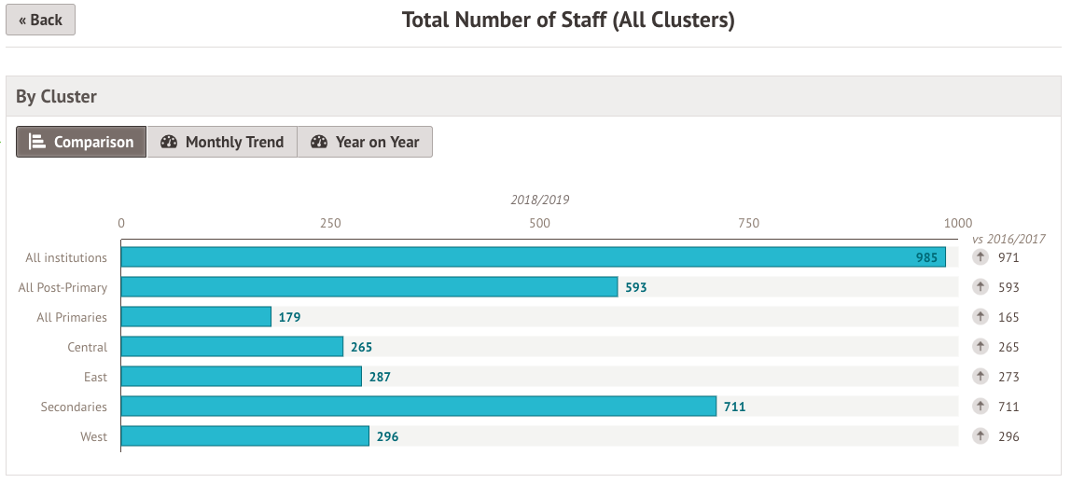Click the up-arrow icon in East row
1071x483 pixels.
980,377
